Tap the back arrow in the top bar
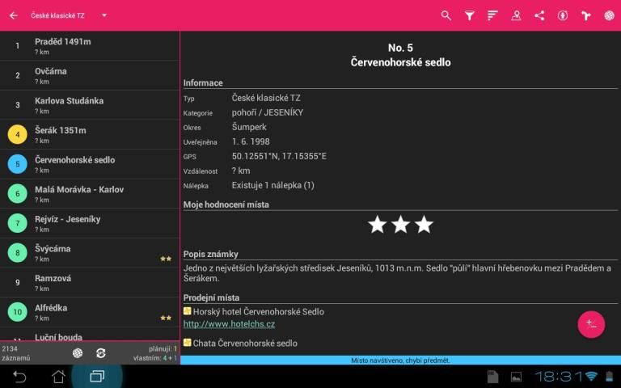Viewport: 621px width, 388px height. (x=13, y=15)
